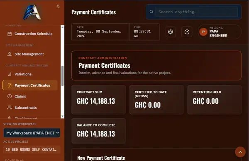Click the Interim, advance and final valuations text

(x=124, y=73)
